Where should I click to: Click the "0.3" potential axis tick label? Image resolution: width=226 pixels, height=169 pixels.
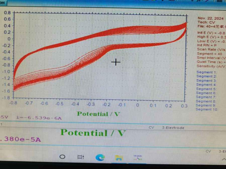pyautogui.click(x=184, y=106)
